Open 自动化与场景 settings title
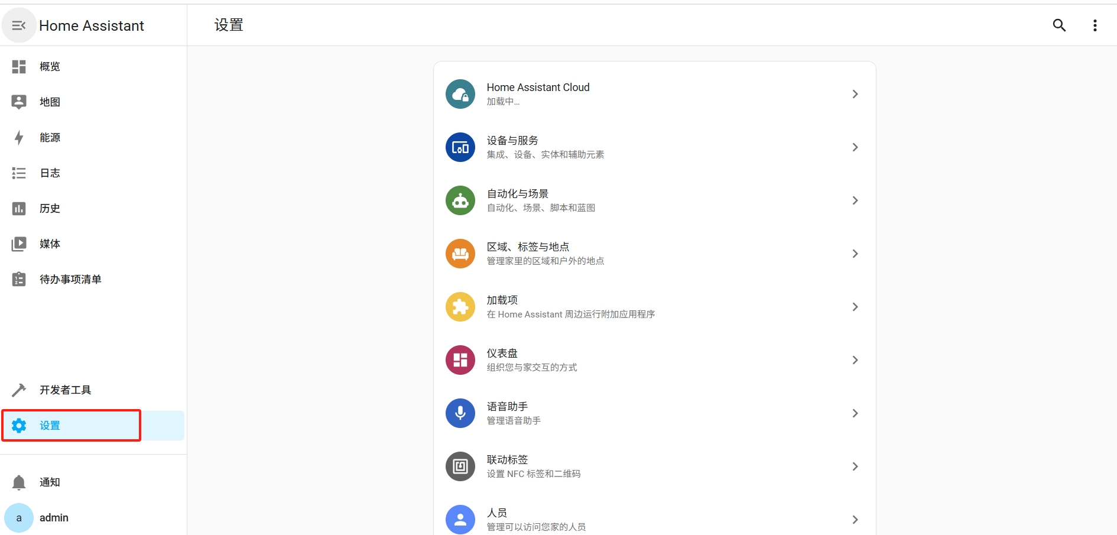 tap(518, 194)
